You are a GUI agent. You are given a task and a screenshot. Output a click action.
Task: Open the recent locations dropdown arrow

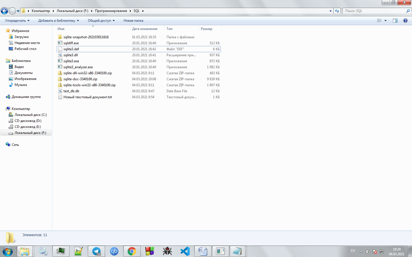coord(18,11)
